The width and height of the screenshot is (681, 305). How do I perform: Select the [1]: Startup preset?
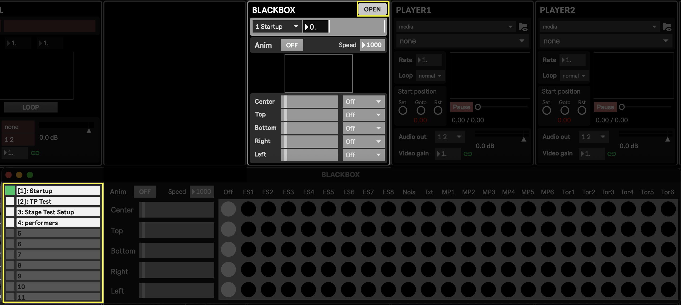58,191
